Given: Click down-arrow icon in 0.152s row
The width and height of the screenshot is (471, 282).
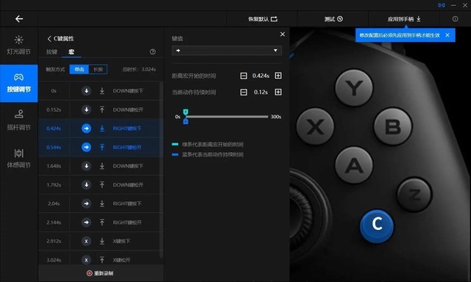Looking at the screenshot, I should coord(86,109).
